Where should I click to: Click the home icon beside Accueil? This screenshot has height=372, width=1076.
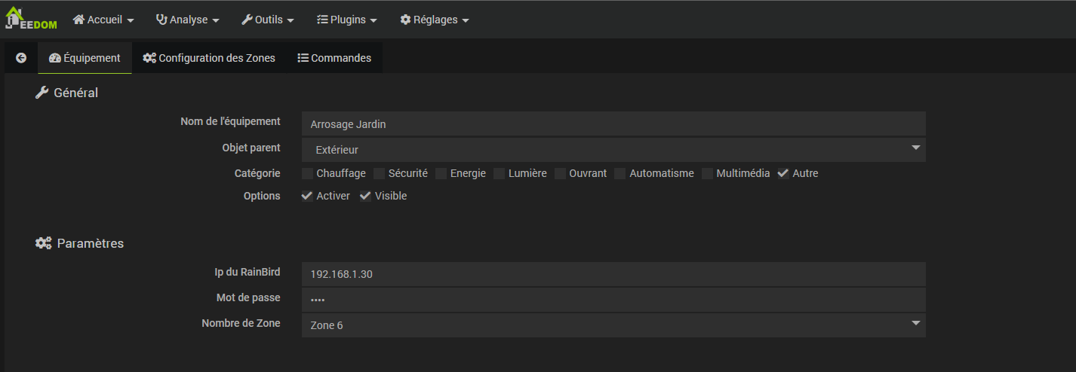coord(78,20)
